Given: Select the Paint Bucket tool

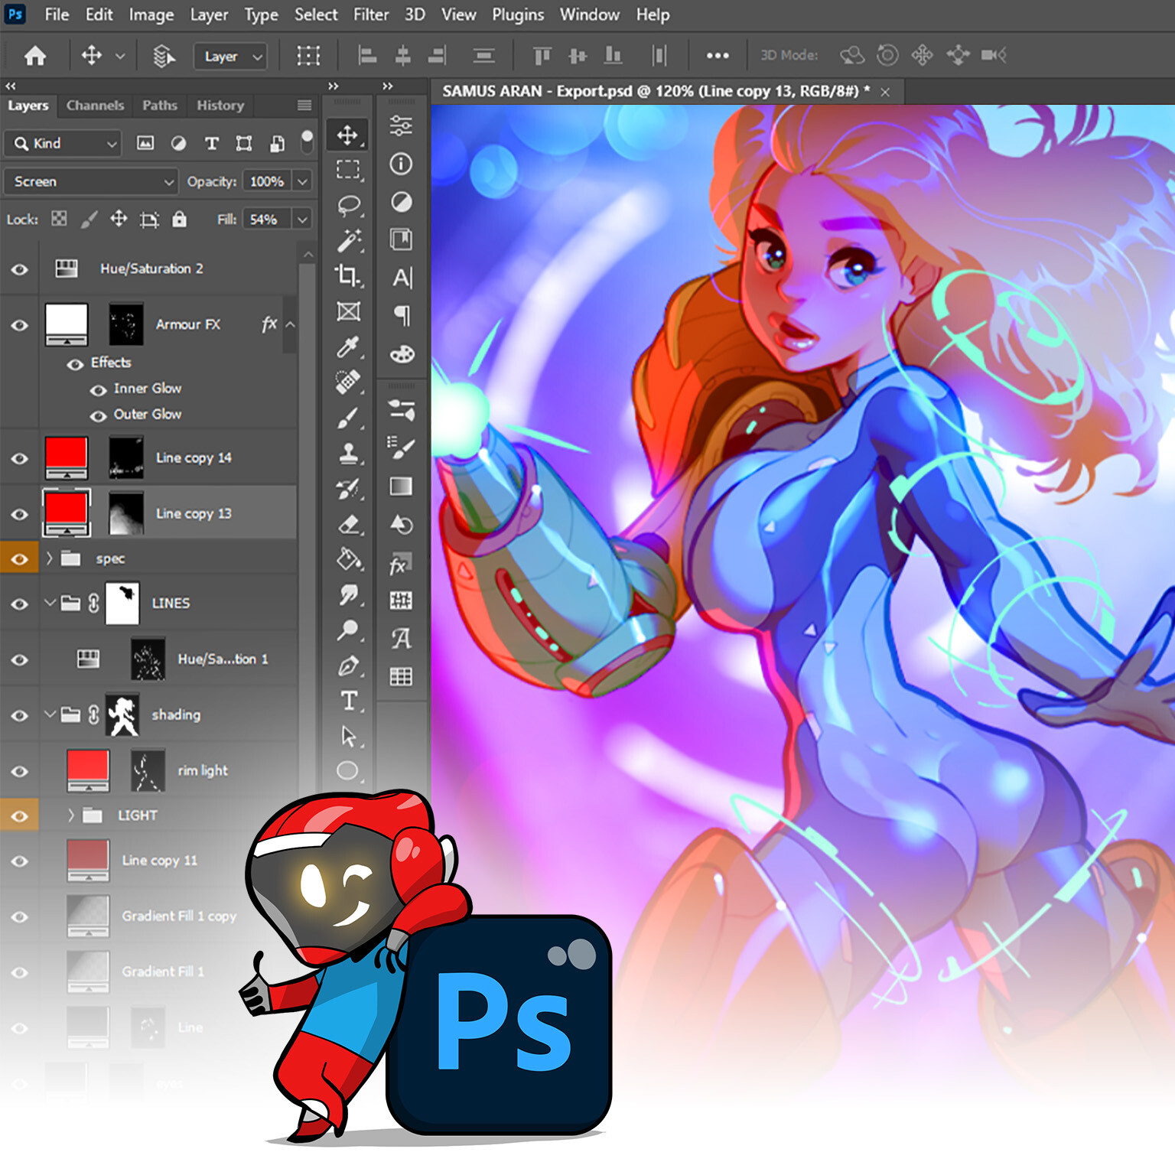Looking at the screenshot, I should point(349,559).
